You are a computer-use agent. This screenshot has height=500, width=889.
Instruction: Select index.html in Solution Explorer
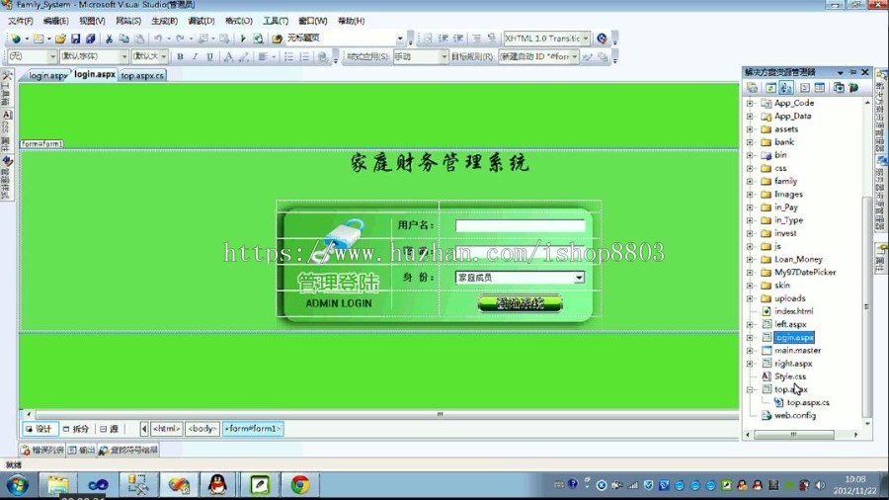pos(793,311)
